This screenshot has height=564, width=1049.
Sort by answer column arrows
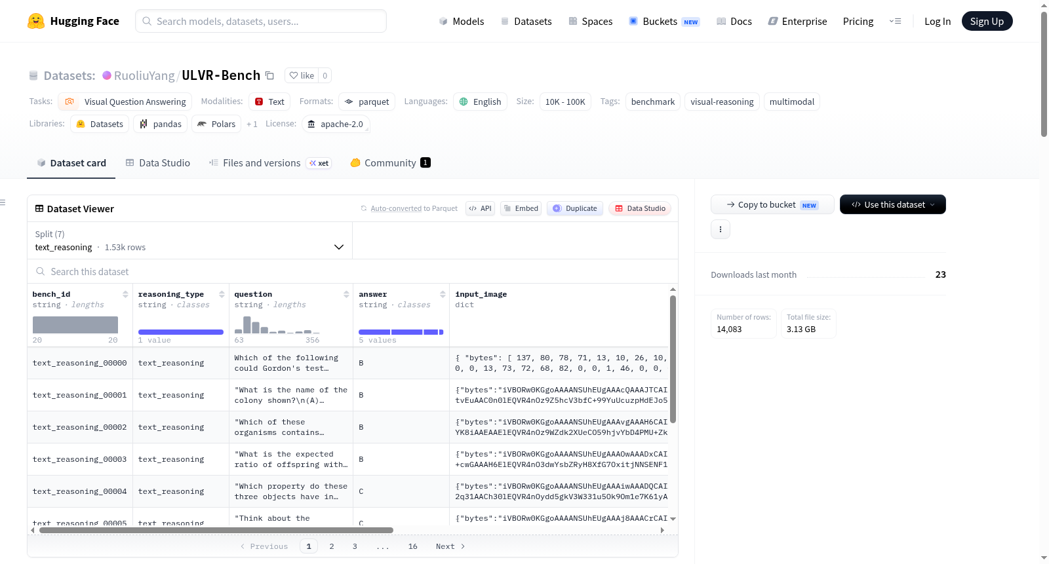443,294
